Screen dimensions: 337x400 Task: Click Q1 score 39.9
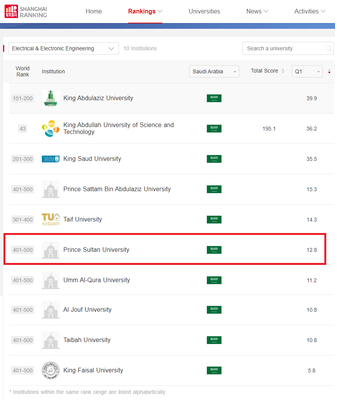coord(312,98)
